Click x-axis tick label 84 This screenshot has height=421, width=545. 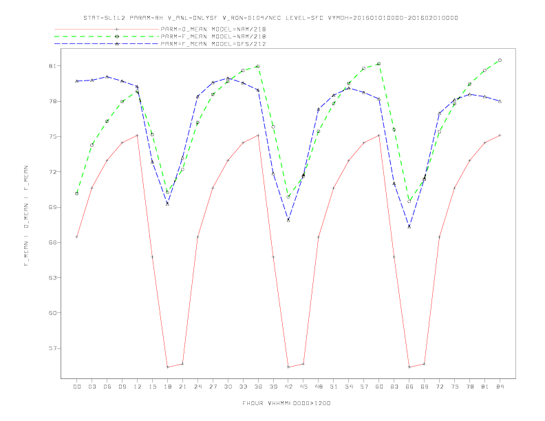click(500, 387)
